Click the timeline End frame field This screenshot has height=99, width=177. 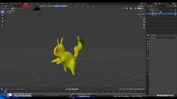click(x=141, y=89)
